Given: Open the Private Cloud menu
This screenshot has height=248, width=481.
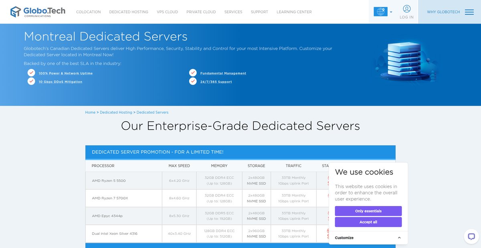Looking at the screenshot, I should click(201, 12).
